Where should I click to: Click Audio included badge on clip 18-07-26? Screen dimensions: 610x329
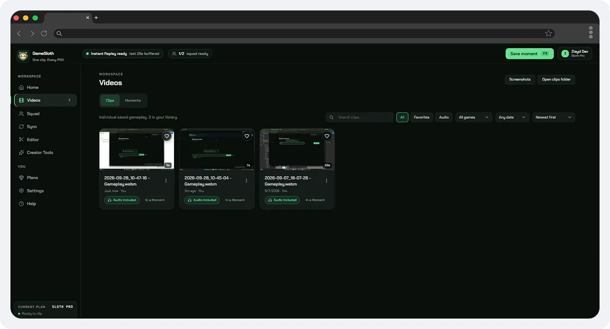coord(282,200)
